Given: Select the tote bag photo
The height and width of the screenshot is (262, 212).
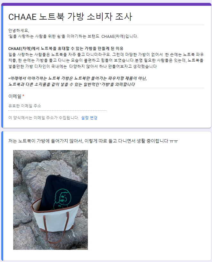Looking at the screenshot, I should point(50,200).
